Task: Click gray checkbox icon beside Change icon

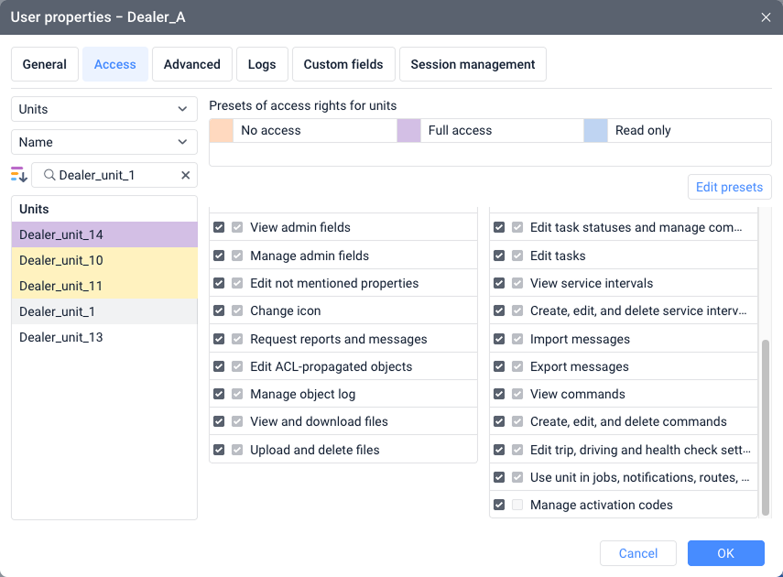Action: pos(237,311)
